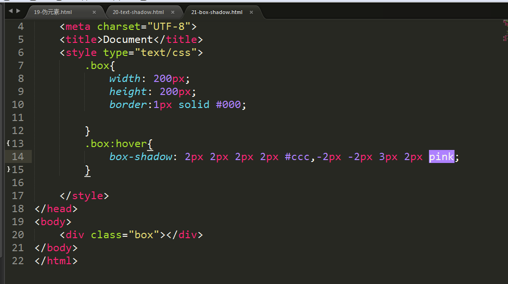Click the width property
Image resolution: width=508 pixels, height=284 pixels.
click(x=125, y=79)
